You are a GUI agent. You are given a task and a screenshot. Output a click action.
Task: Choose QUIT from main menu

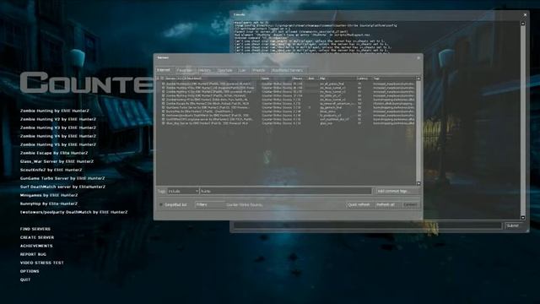(x=25, y=280)
